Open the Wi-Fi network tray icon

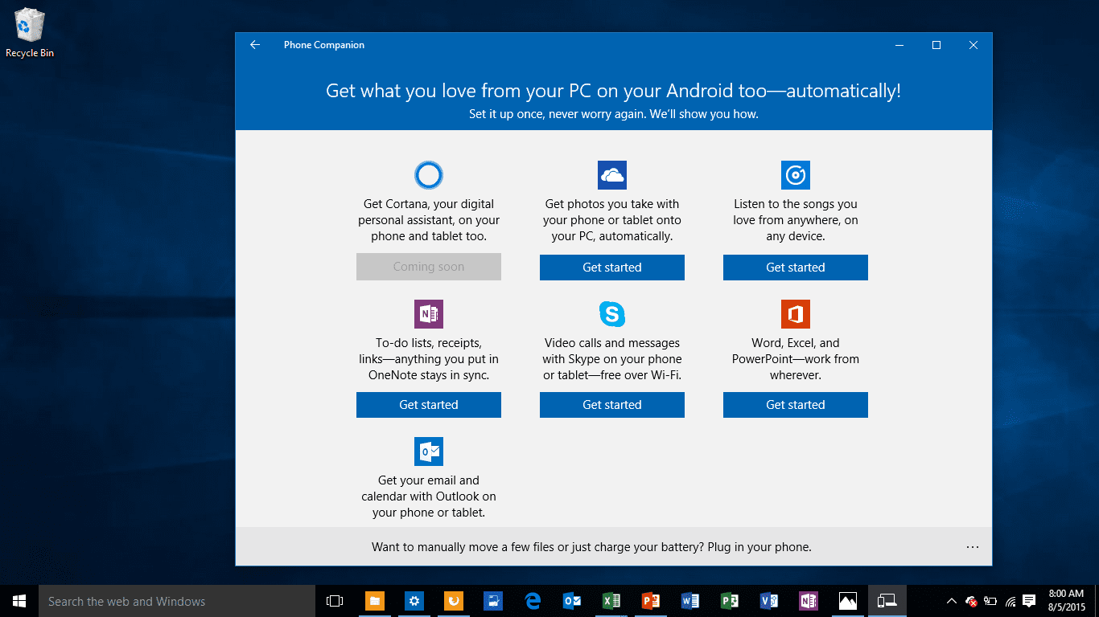click(x=1010, y=601)
